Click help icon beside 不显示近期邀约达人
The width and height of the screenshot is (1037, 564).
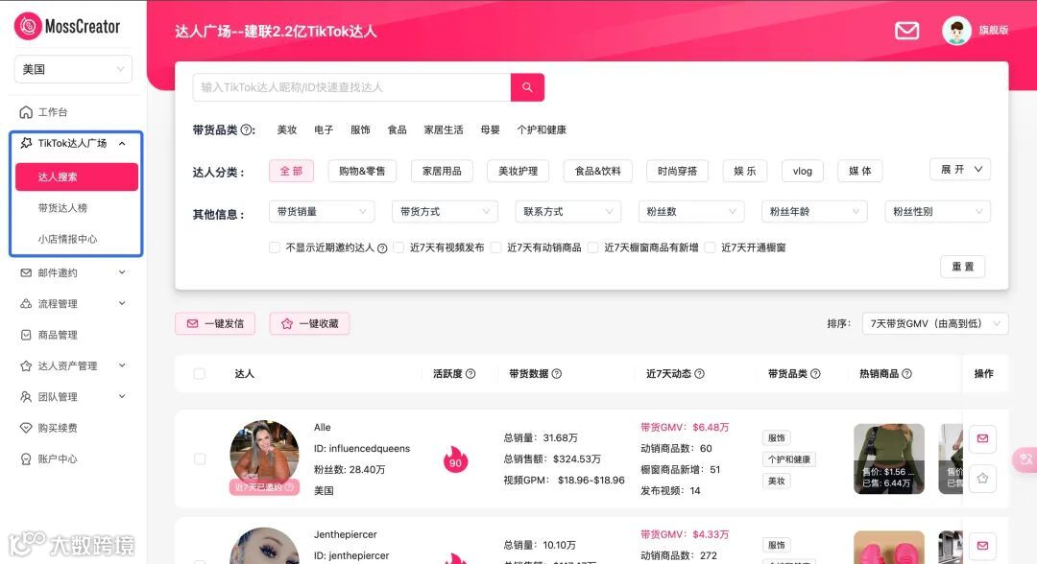coord(382,248)
